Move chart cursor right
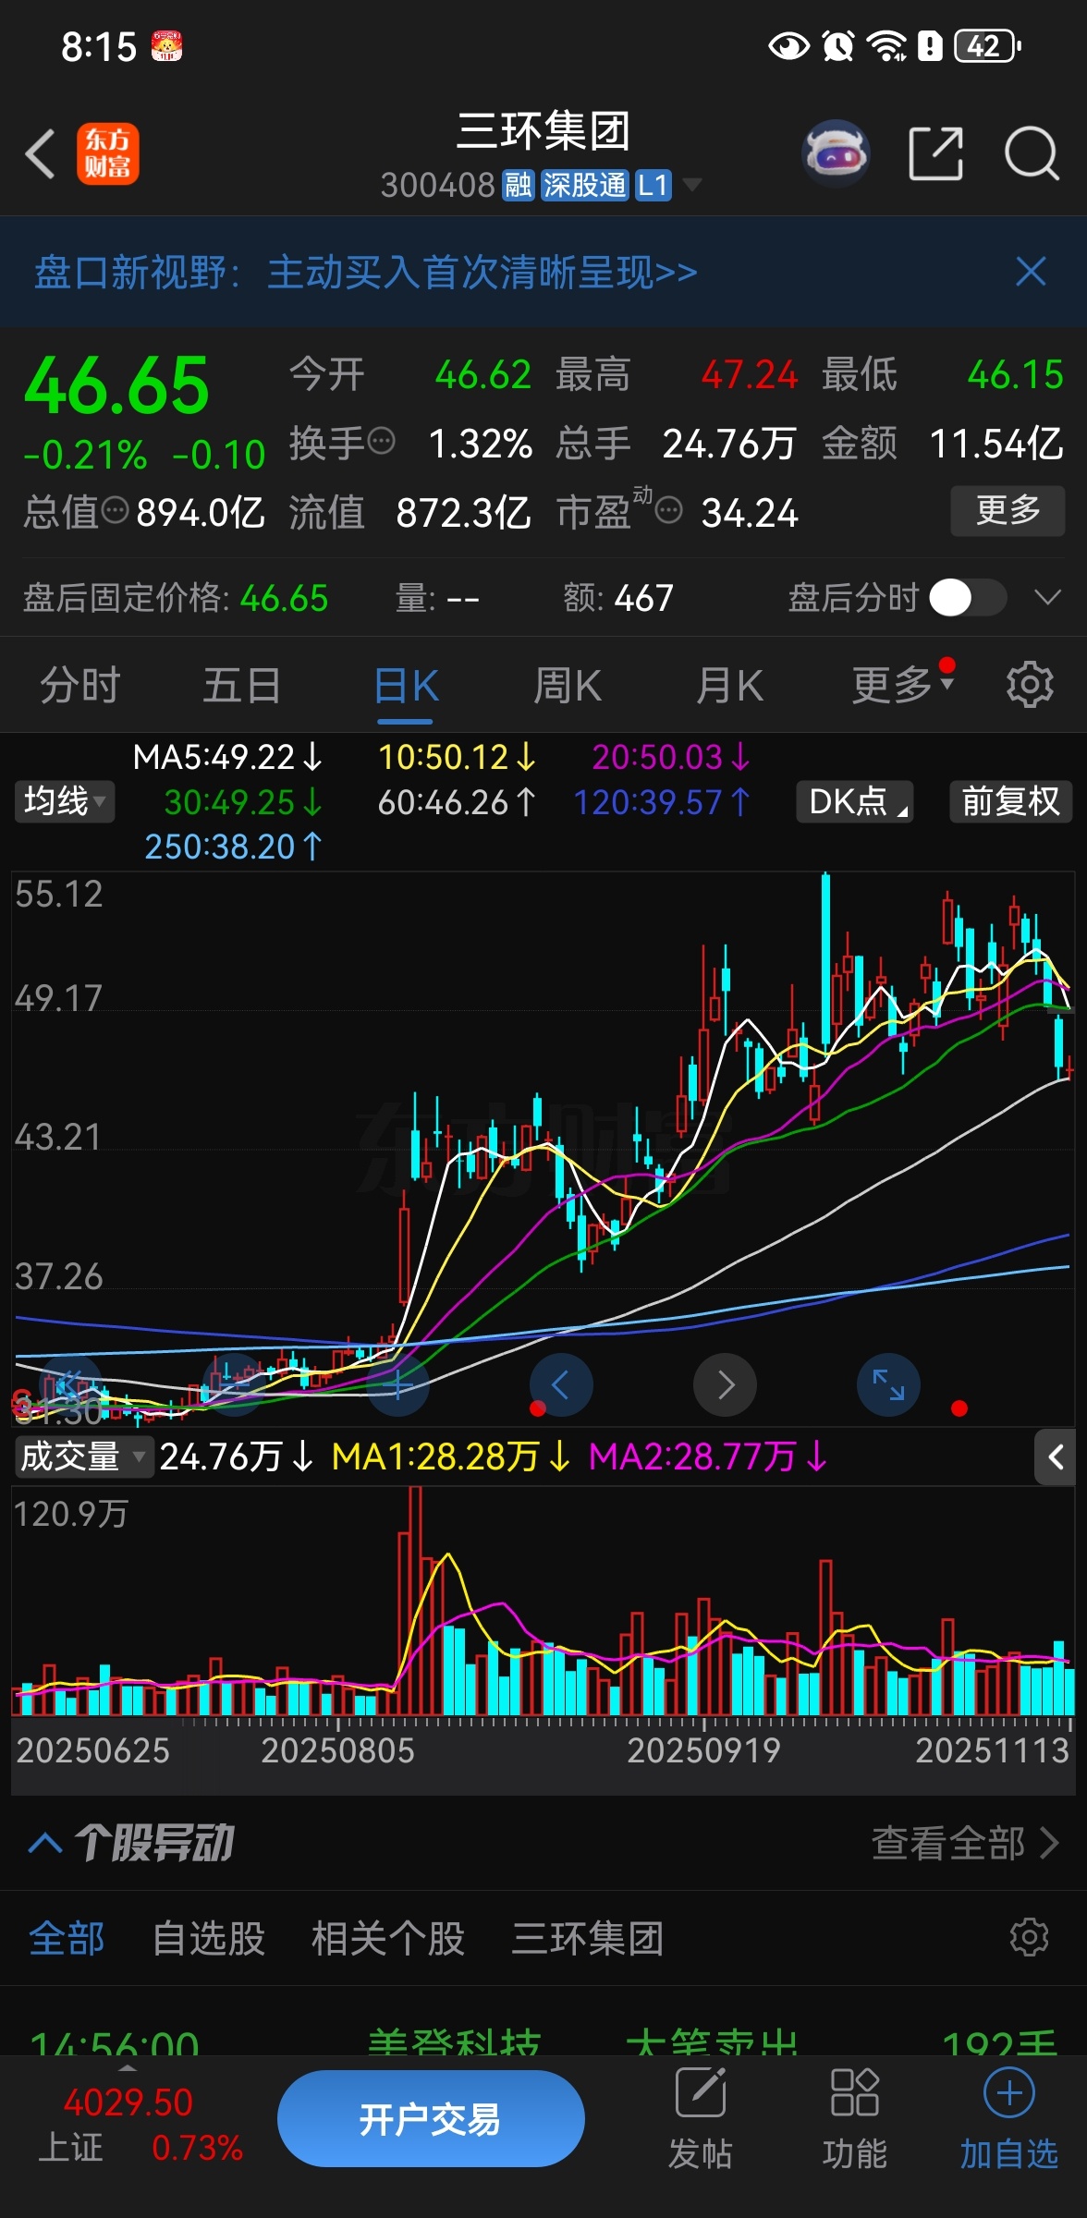This screenshot has height=2218, width=1087. tap(726, 1384)
